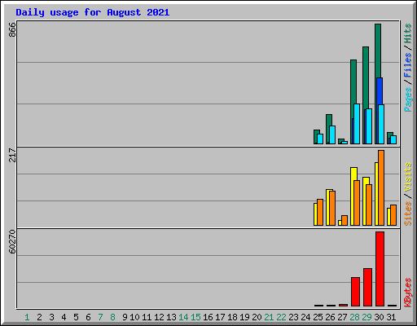Click day 8 on the x-axis
The image size is (417, 326).
[112, 317]
